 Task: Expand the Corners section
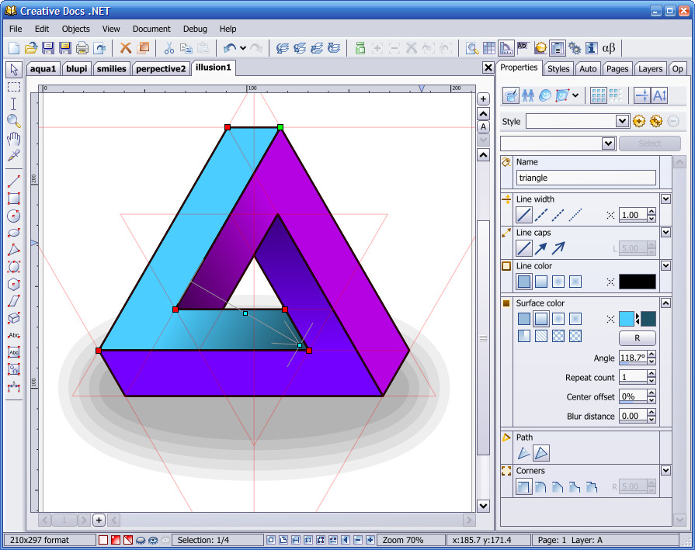point(665,470)
